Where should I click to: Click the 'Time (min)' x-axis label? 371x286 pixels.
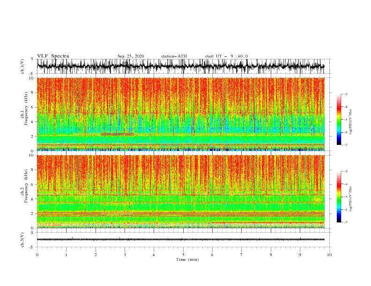187,259
